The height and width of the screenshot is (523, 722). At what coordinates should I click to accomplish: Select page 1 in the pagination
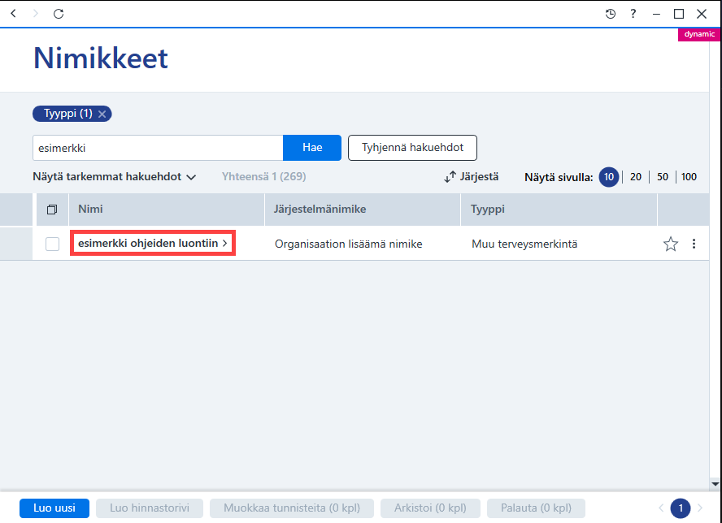[681, 508]
